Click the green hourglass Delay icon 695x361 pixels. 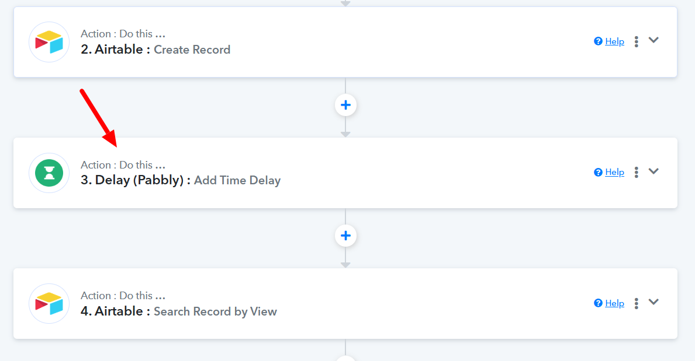[49, 173]
